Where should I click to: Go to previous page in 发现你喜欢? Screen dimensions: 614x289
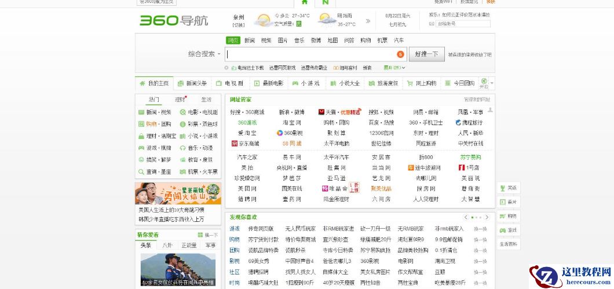(466, 217)
